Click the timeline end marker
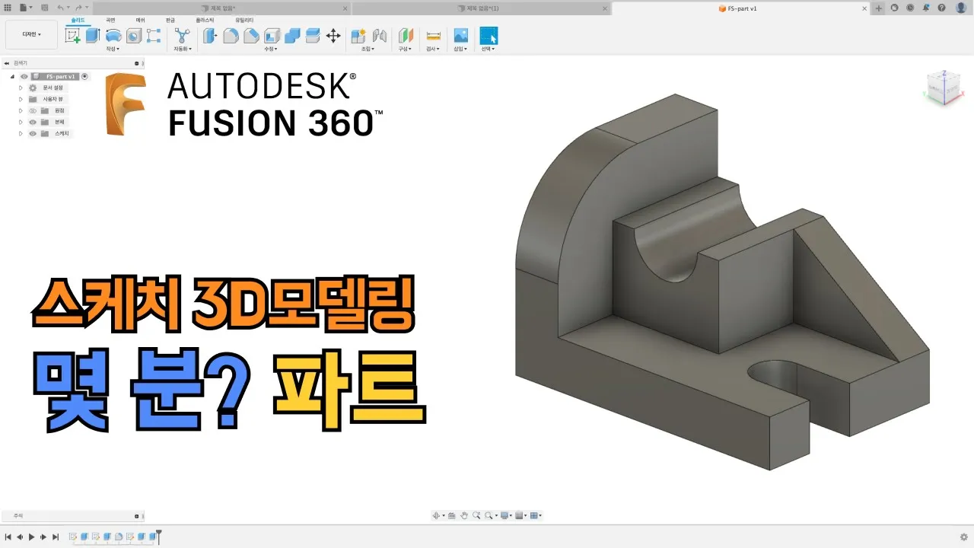Screen dimensions: 974x548 pos(159,537)
